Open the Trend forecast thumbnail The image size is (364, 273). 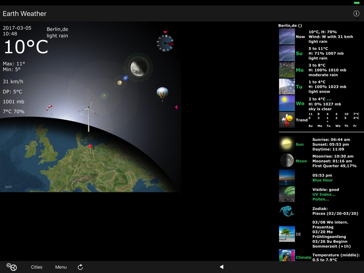click(x=287, y=120)
